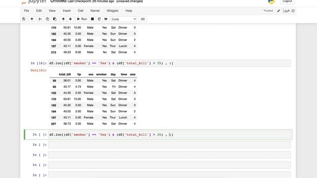The image size is (317, 178).
Task: Copy selected cells icon
Action: pos(48,19)
